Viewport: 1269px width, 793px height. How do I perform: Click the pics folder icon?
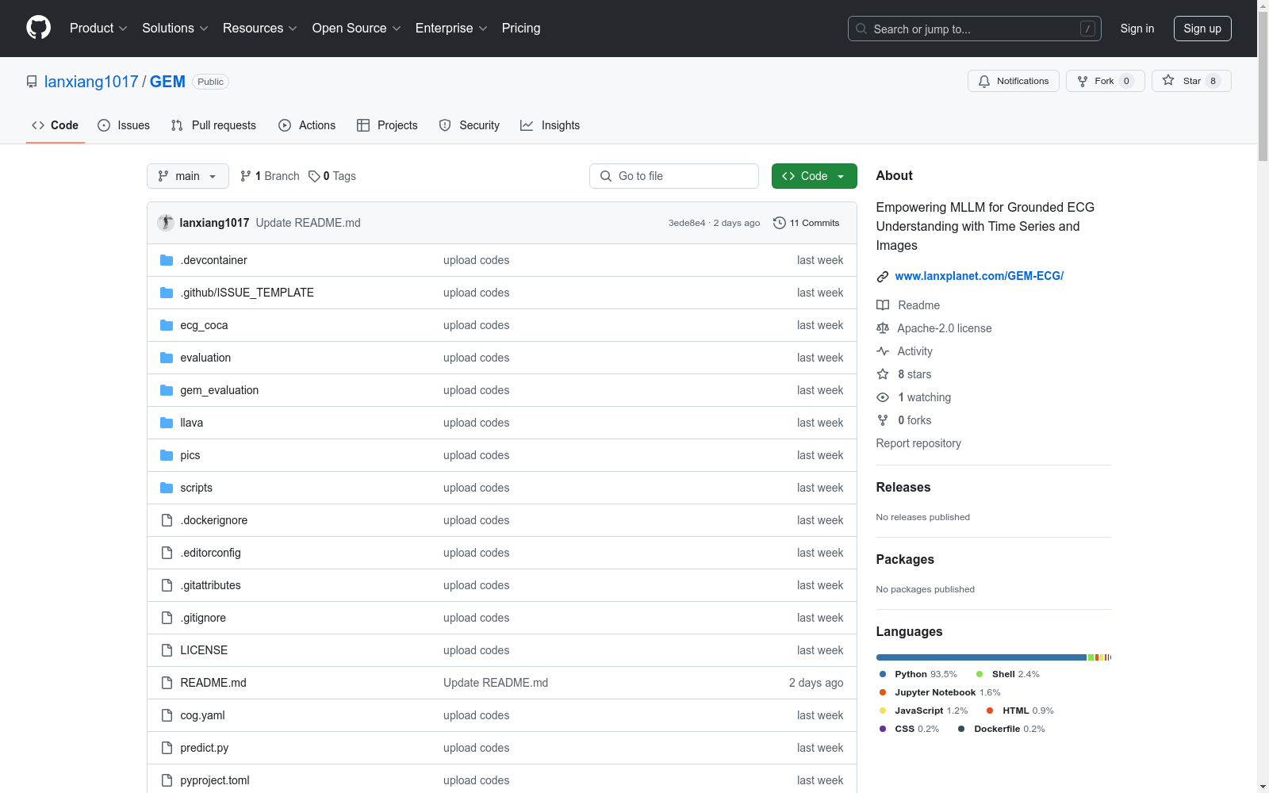click(x=167, y=455)
